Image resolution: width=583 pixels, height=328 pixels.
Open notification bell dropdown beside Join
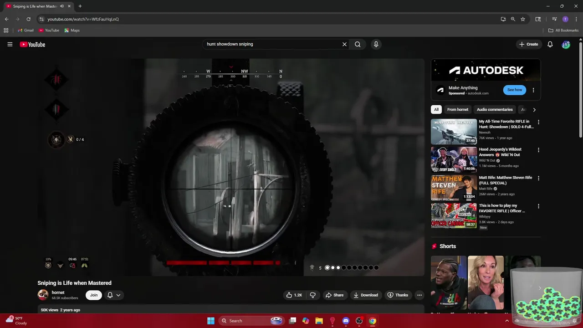114,295
